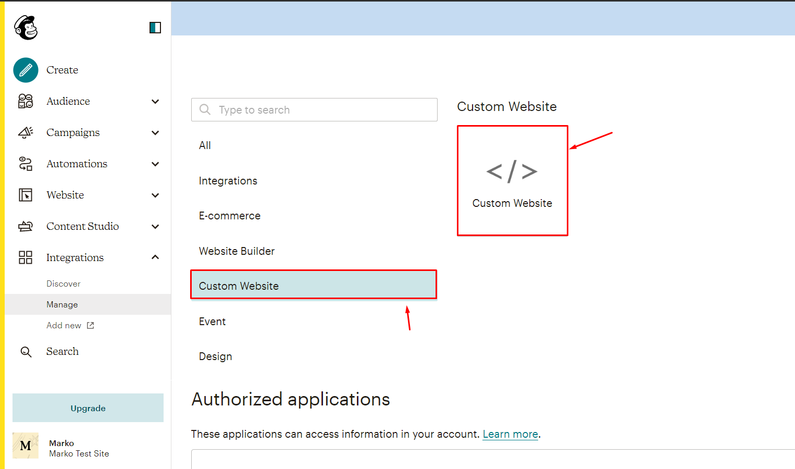Select the Website Builder category filter
The image size is (795, 469).
(237, 251)
